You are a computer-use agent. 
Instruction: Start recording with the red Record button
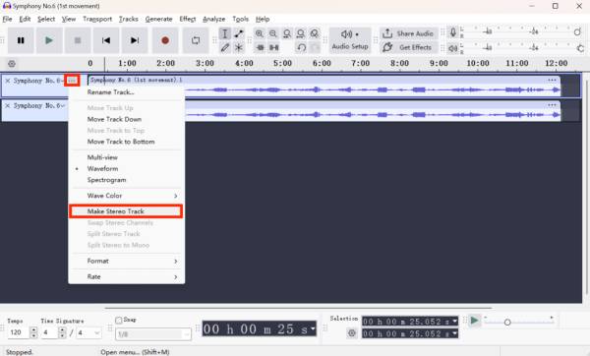(x=165, y=40)
